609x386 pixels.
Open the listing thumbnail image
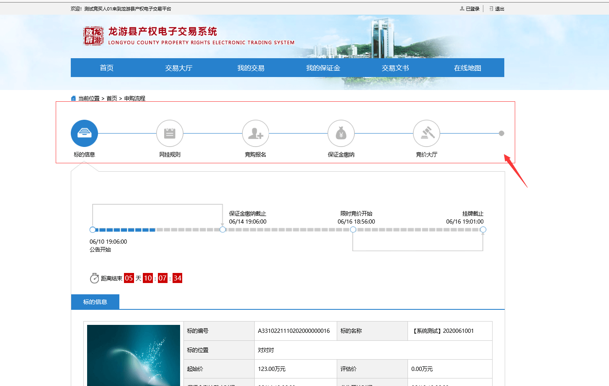(134, 355)
